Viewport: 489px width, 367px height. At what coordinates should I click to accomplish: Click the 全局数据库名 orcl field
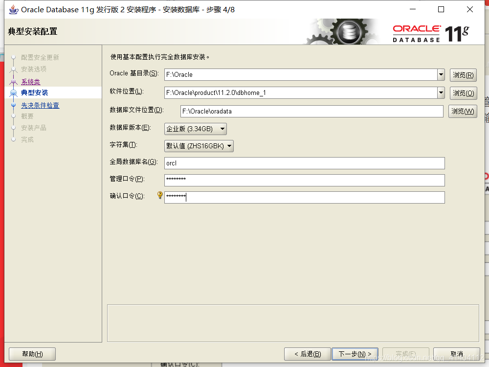tap(304, 163)
